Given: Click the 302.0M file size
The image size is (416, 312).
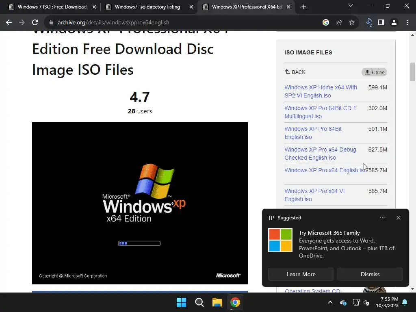Looking at the screenshot, I should click(378, 108).
